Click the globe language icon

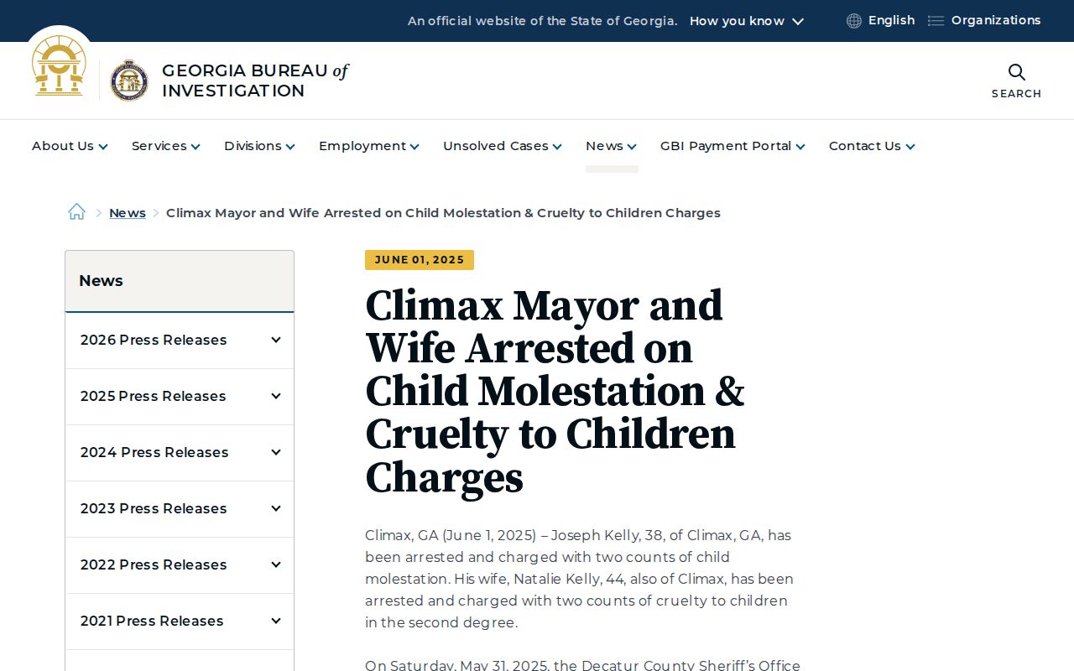coord(854,21)
